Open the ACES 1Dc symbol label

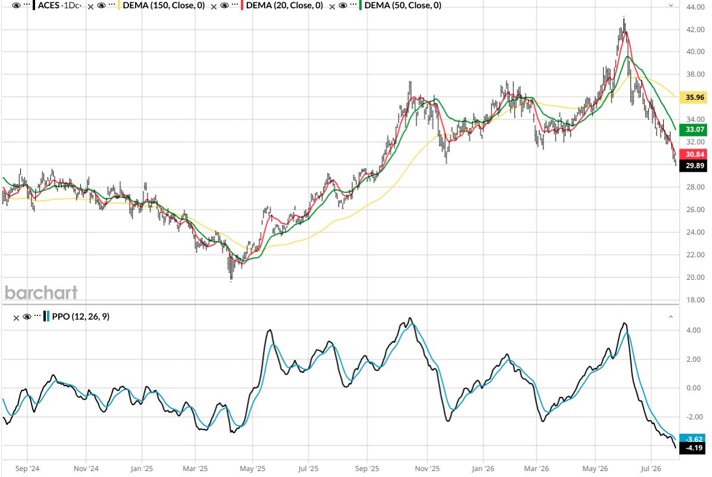(x=59, y=5)
